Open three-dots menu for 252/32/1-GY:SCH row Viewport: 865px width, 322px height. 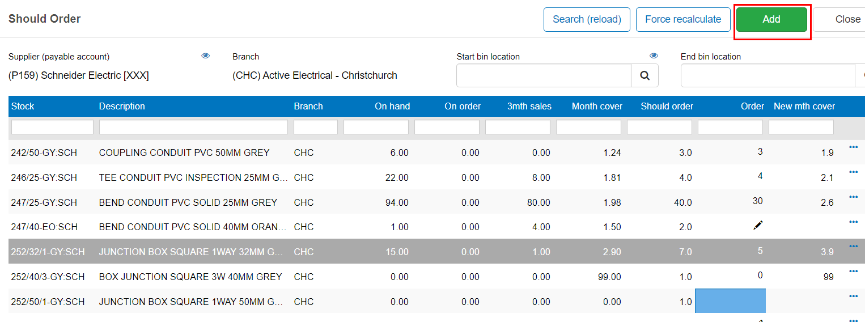coord(854,247)
